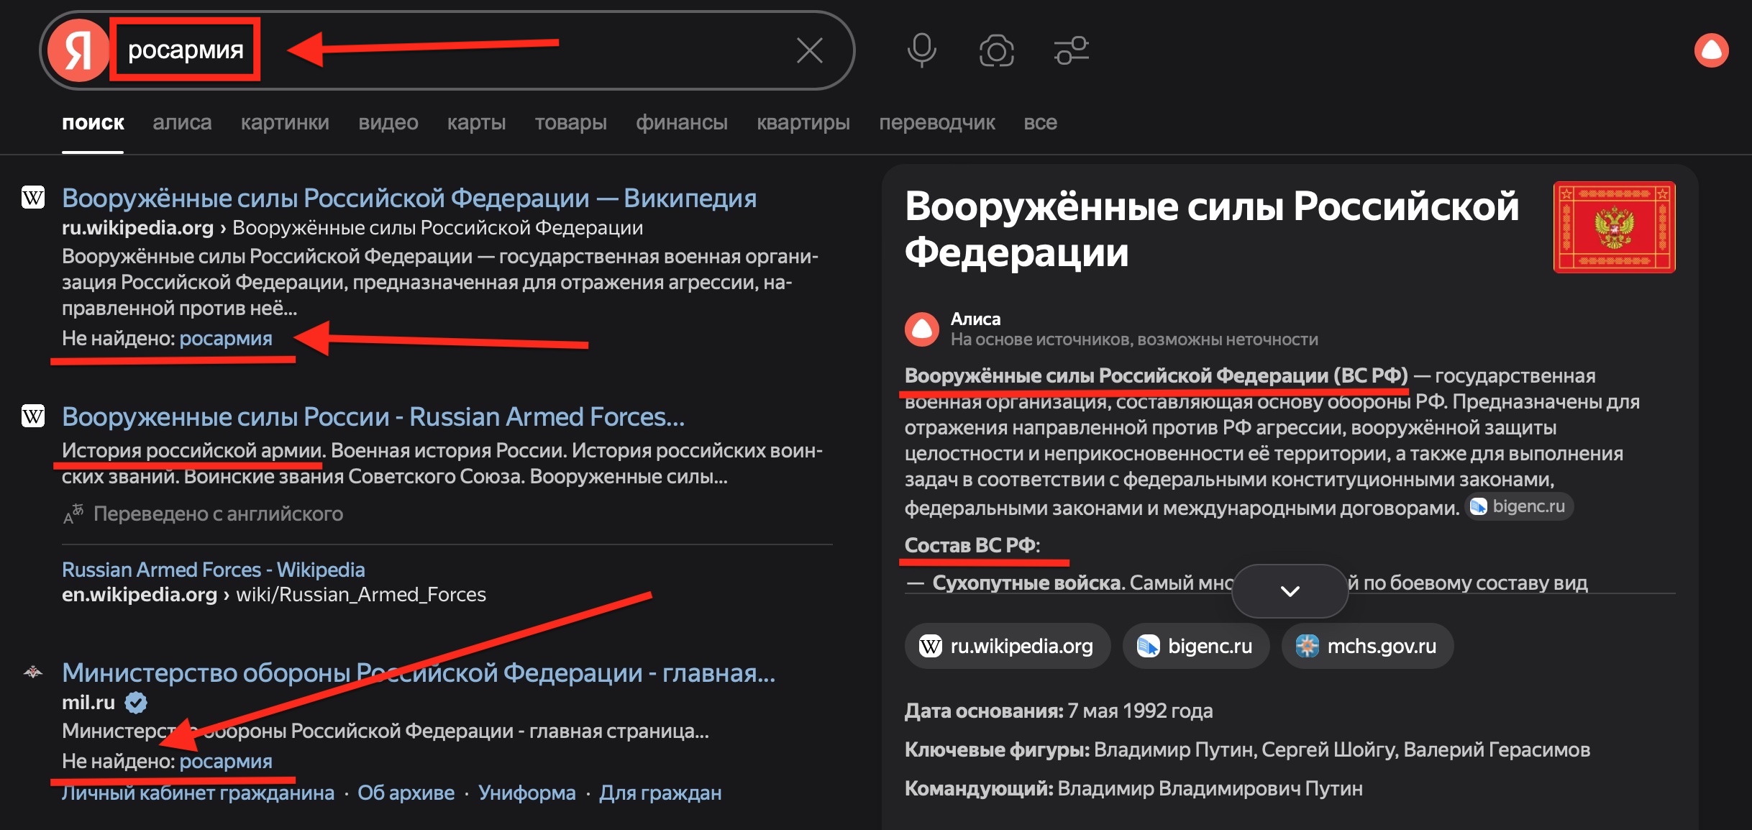Click the ru.wikipedia.org source chip

click(x=1007, y=646)
